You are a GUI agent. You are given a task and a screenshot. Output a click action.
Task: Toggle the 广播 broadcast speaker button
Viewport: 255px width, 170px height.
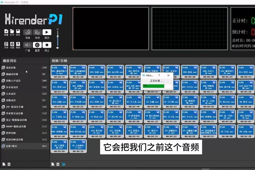28,45
